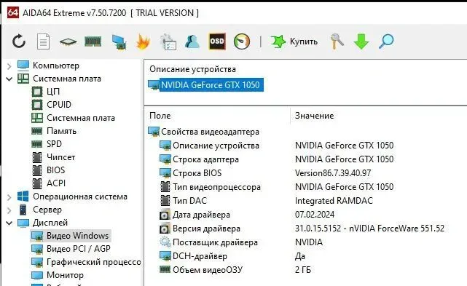Select the Строка BIOS row
Image resolution: width=467 pixels, height=286 pixels.
click(197, 173)
